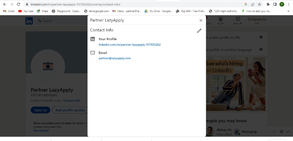Open the Playground - OpenAI bookmark
This screenshot has width=293, height=141.
tap(66, 11)
